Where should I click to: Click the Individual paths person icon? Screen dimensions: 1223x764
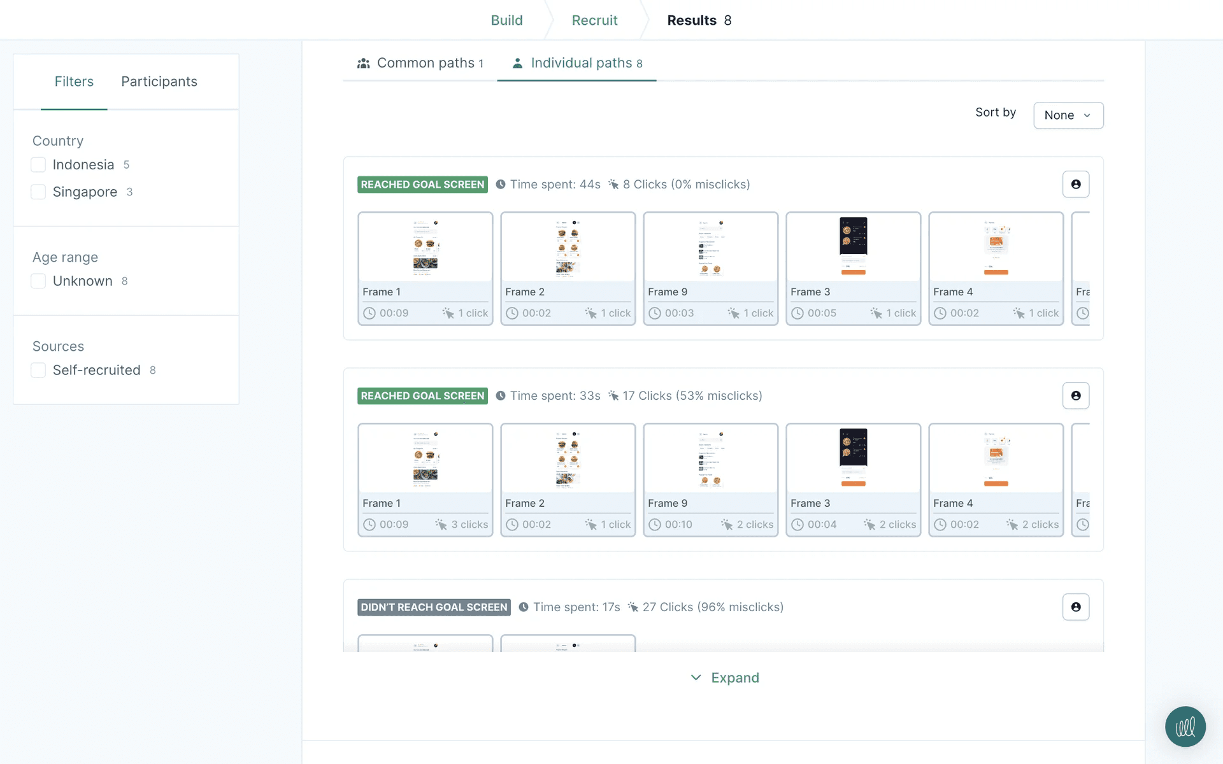coord(517,63)
